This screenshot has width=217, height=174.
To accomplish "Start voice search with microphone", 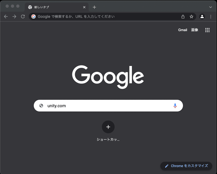I will coord(175,106).
